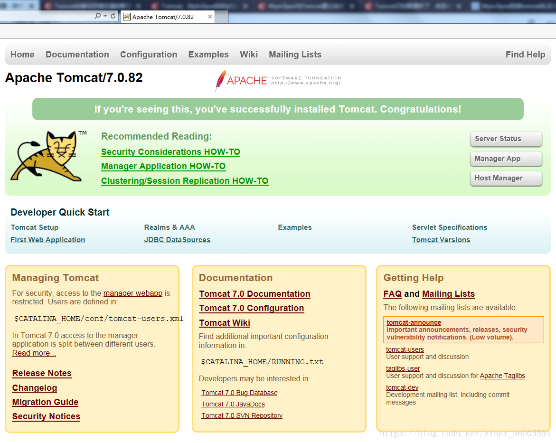
Task: Open Wiki in the navigation bar
Action: 249,55
